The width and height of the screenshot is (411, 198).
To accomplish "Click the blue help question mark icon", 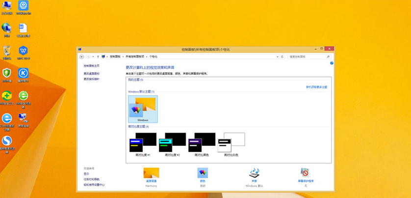I will coord(332,63).
